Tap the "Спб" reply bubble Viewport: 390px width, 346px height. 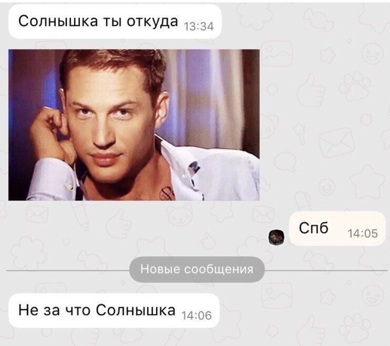pyautogui.click(x=337, y=229)
